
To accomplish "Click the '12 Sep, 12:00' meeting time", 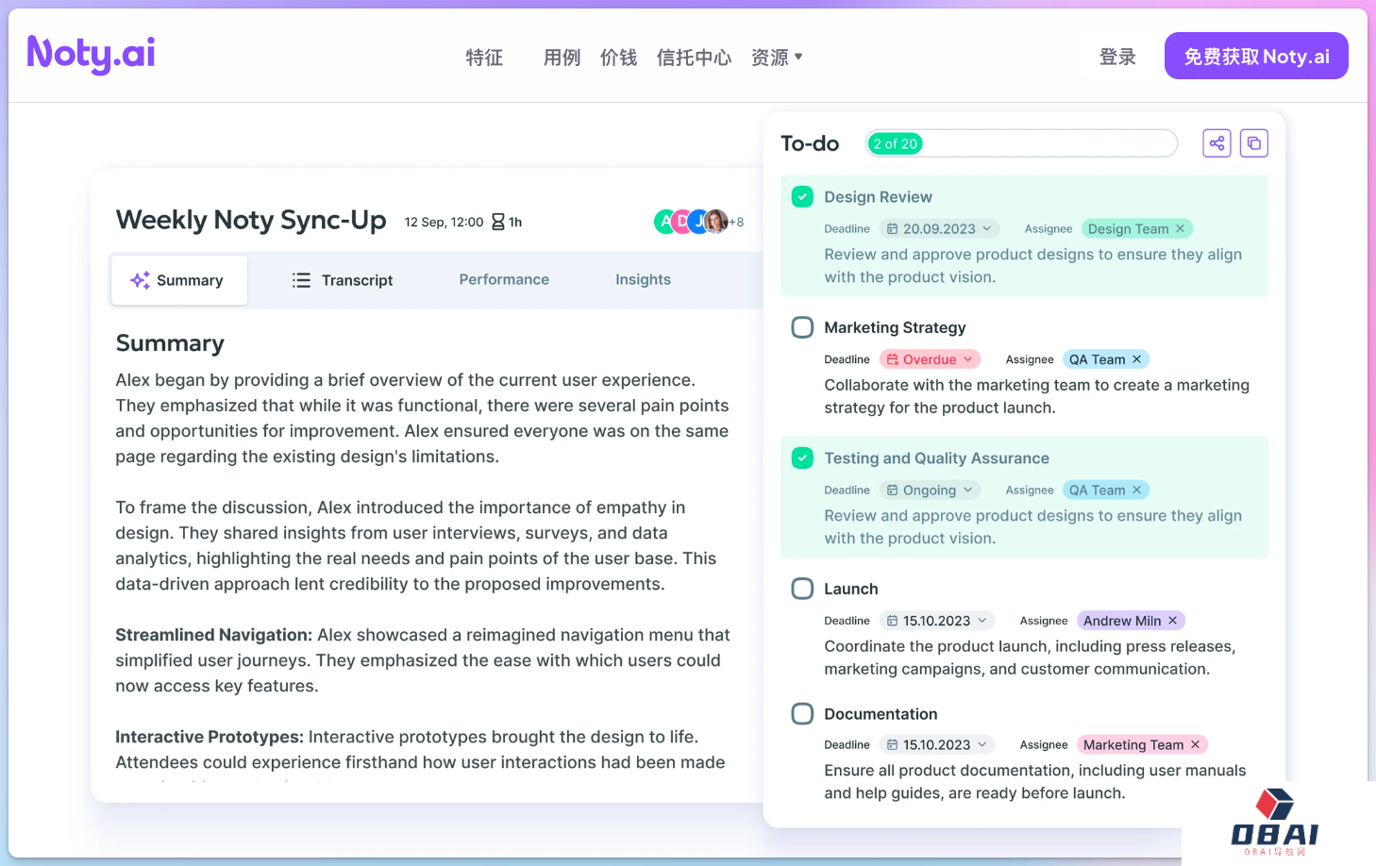I will [x=444, y=222].
